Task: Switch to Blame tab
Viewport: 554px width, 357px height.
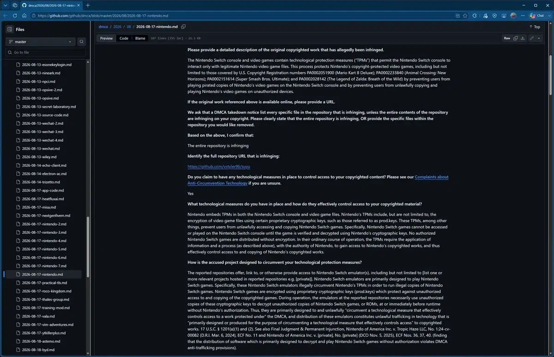Action: point(140,38)
